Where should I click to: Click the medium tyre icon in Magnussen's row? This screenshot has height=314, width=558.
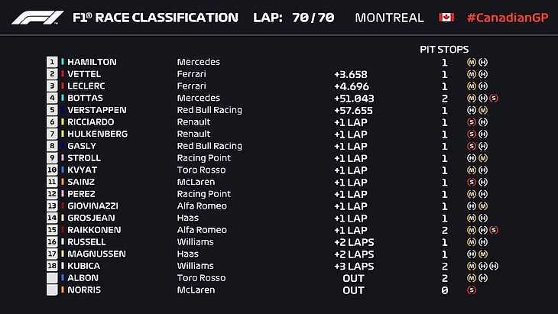(x=483, y=254)
